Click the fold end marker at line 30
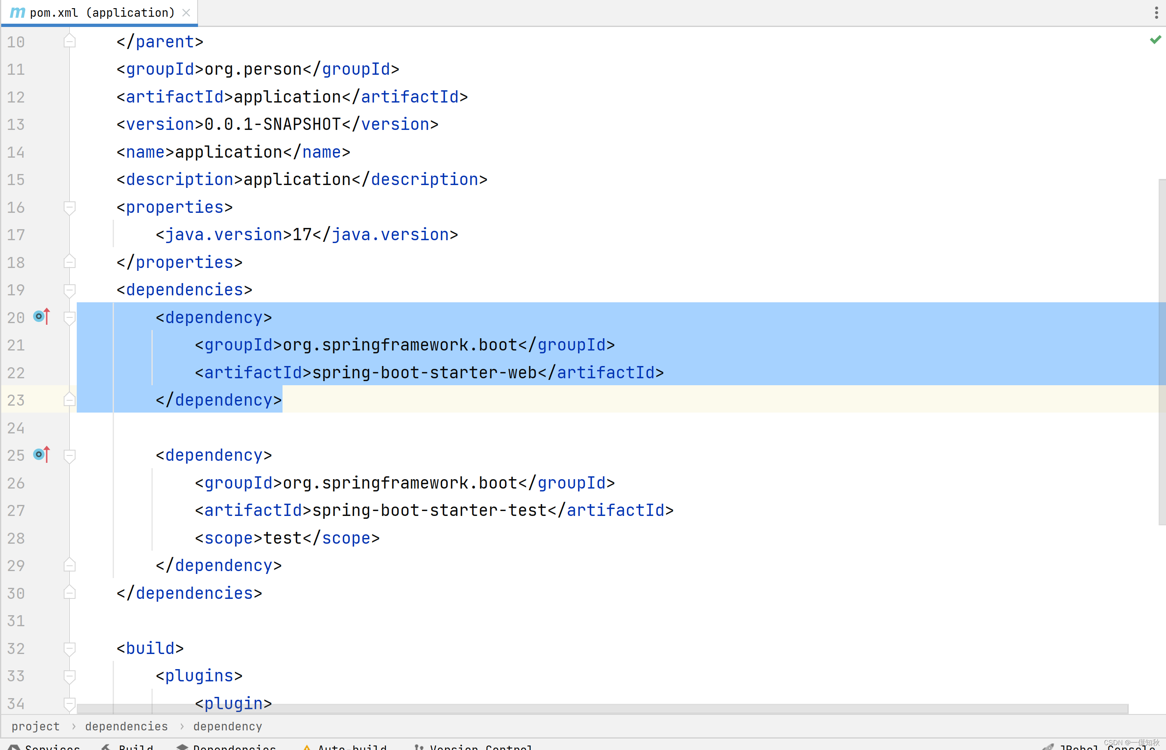1166x750 pixels. pos(69,593)
